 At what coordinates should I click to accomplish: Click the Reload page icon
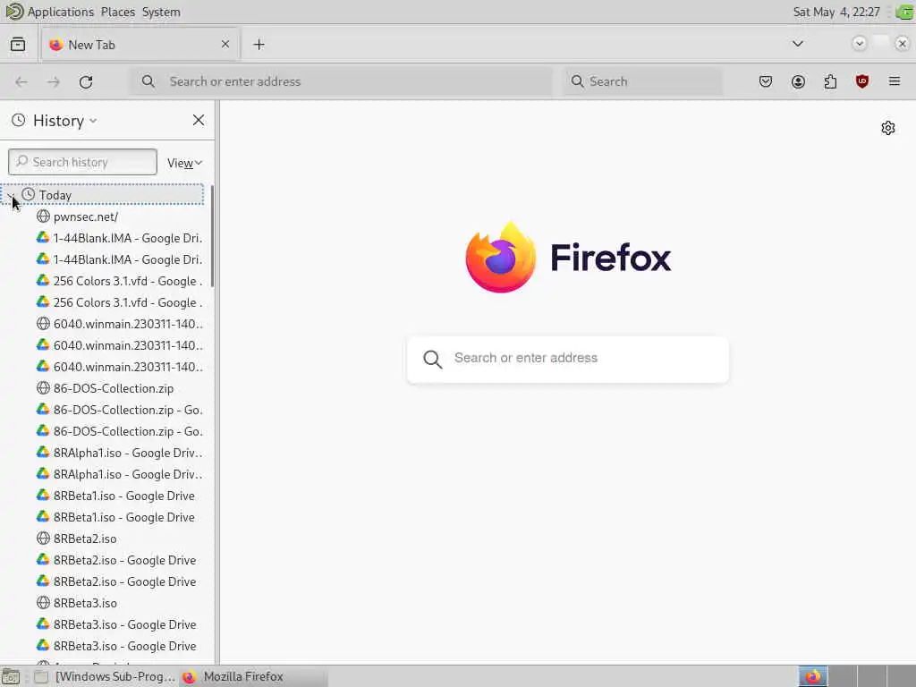tap(86, 81)
